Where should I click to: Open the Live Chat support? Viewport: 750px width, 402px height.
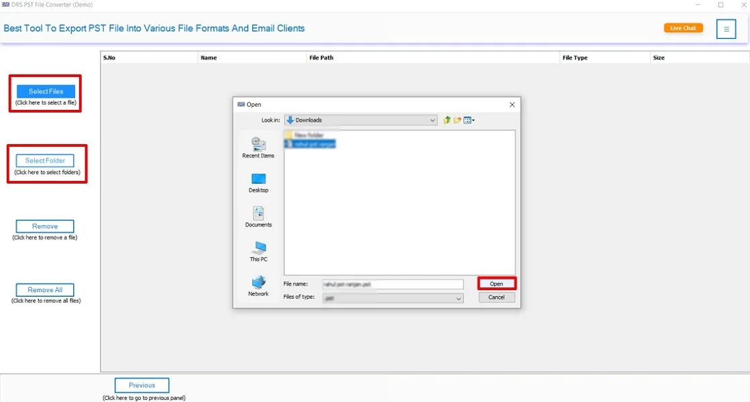[683, 28]
